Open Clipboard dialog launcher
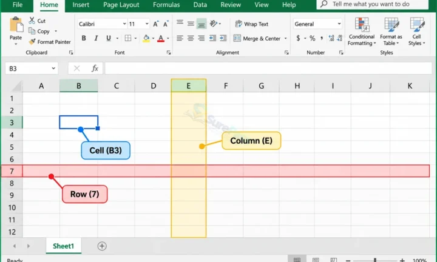Viewport: 437px width, 262px height. pos(71,53)
